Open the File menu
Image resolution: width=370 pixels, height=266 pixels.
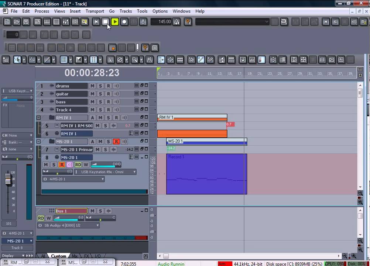pyautogui.click(x=14, y=11)
